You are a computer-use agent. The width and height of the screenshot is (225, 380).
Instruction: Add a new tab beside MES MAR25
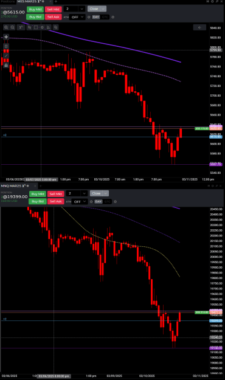point(56,1)
